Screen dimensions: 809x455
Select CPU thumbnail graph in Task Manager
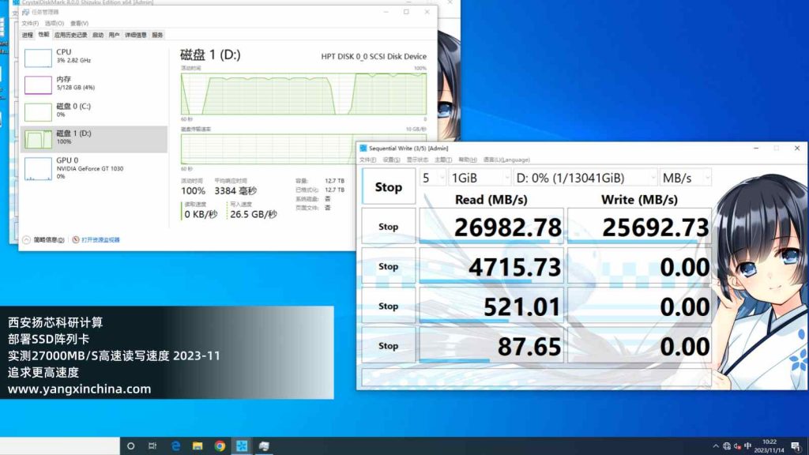(x=38, y=58)
